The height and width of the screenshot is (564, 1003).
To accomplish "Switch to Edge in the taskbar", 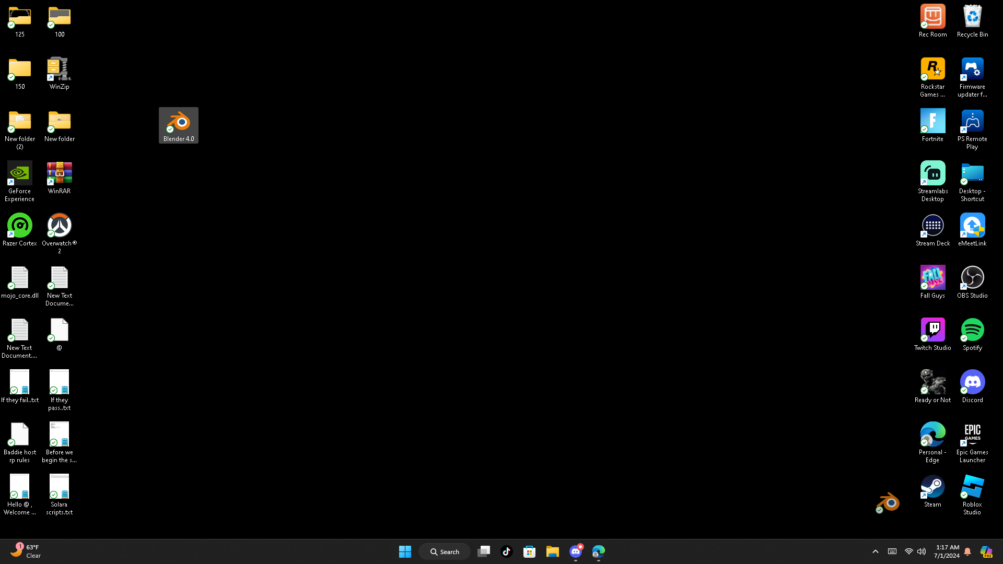I will pos(599,551).
